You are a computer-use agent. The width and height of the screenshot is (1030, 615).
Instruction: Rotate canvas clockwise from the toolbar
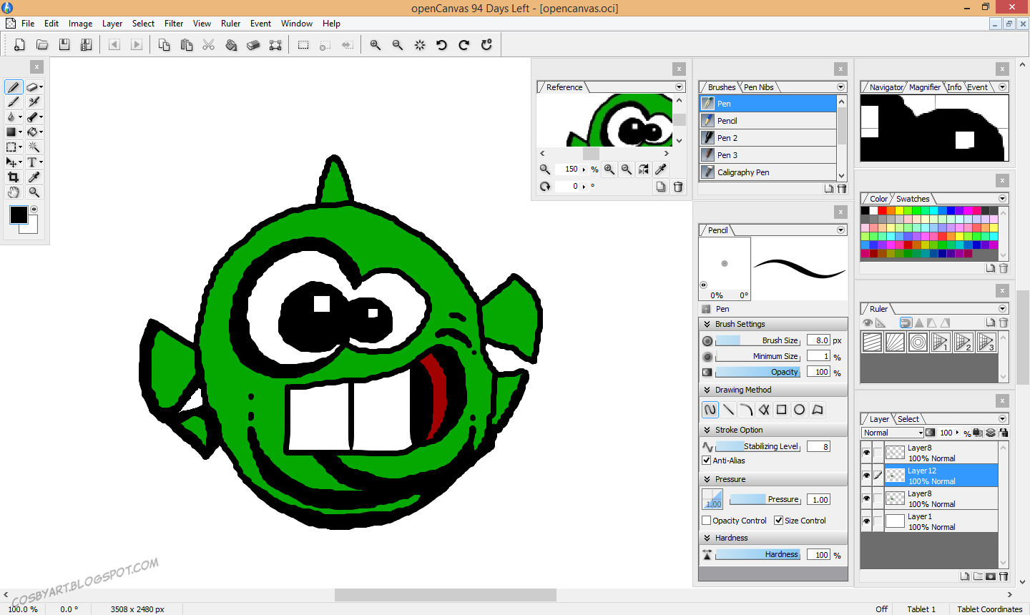pos(463,45)
